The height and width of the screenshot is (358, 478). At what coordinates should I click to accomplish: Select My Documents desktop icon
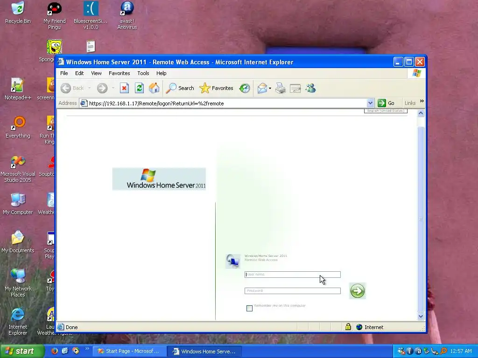(x=18, y=242)
